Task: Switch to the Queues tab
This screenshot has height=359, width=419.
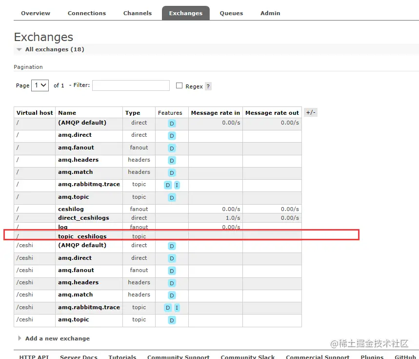Action: (231, 13)
